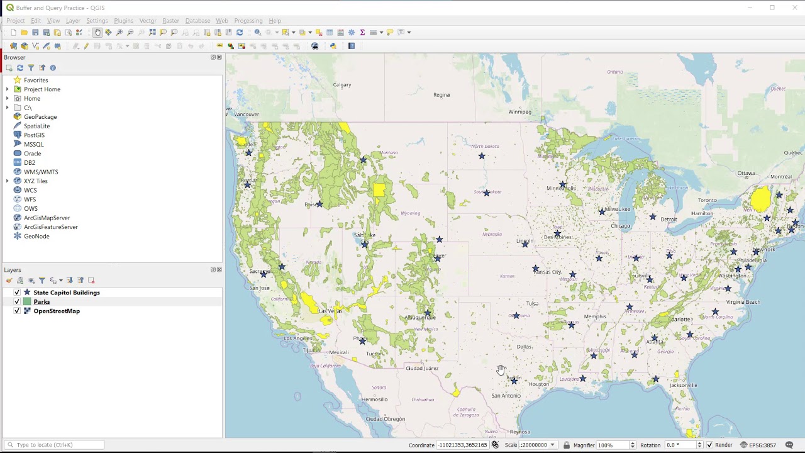805x453 pixels.
Task: Open the Layer Styling panel
Action: pos(9,281)
